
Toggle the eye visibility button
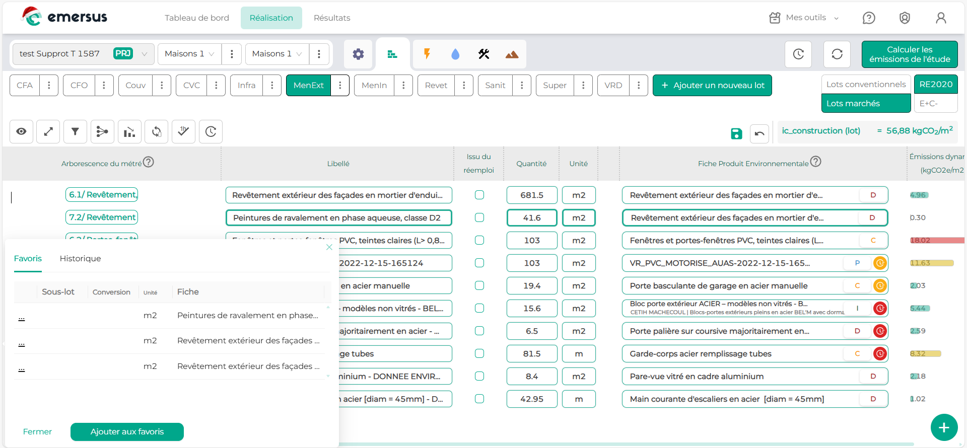(21, 132)
